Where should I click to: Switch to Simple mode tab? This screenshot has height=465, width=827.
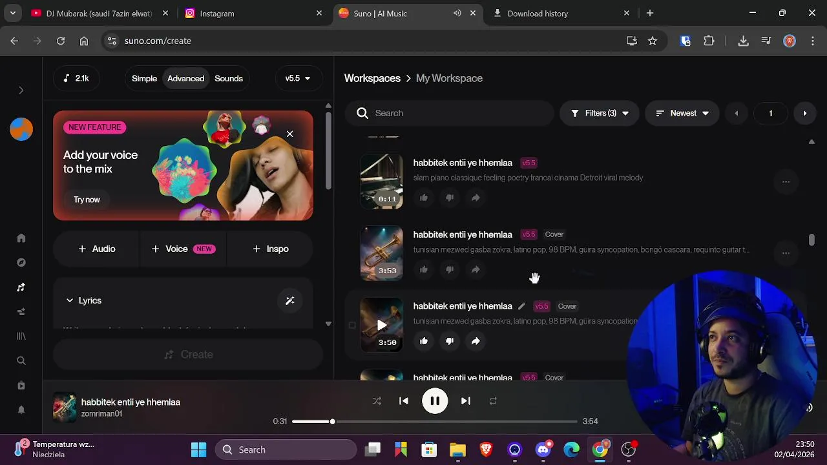[144, 78]
